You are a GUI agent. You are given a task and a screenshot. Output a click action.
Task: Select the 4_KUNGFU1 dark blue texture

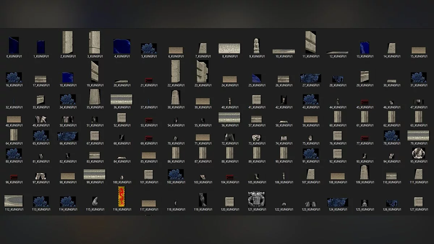[x=121, y=46]
